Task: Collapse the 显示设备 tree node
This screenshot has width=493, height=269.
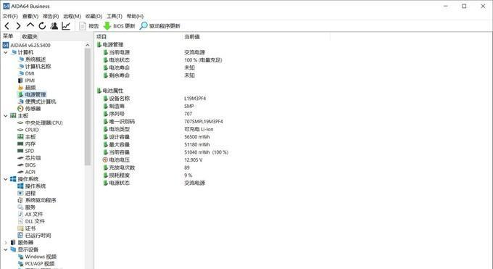Action: click(x=5, y=249)
